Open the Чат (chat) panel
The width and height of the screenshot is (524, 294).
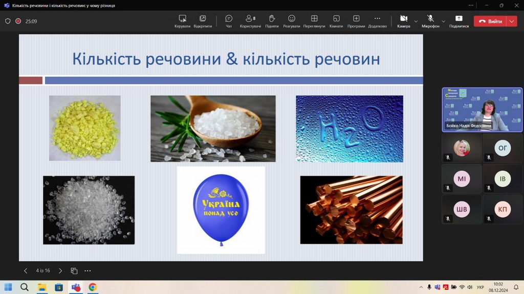(229, 21)
